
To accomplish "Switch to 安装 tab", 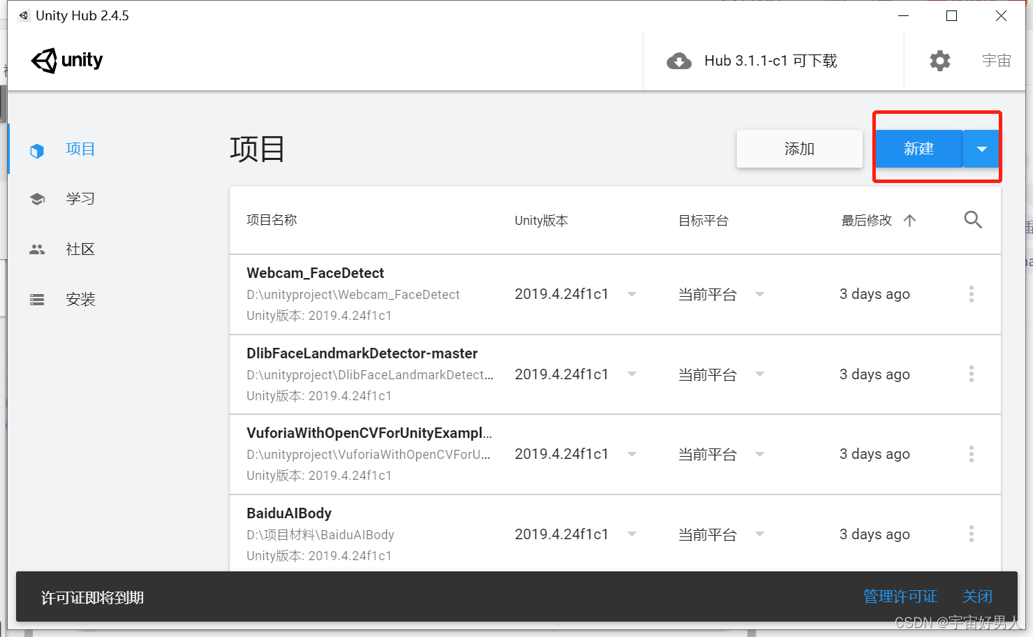I will click(x=80, y=300).
